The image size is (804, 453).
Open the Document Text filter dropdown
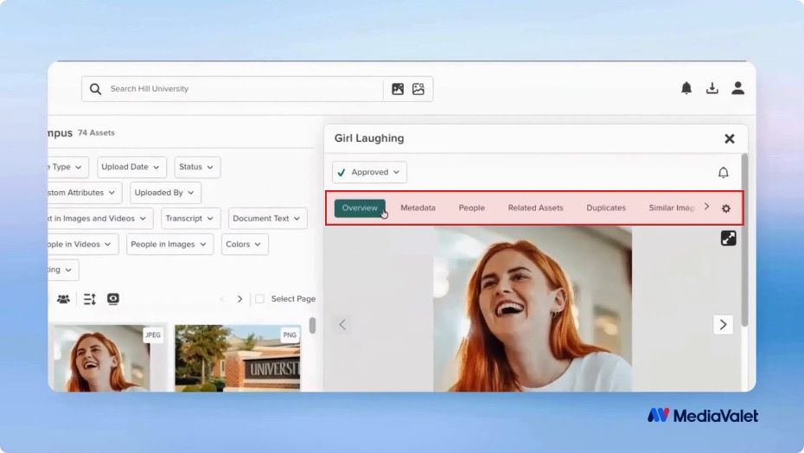tap(268, 219)
